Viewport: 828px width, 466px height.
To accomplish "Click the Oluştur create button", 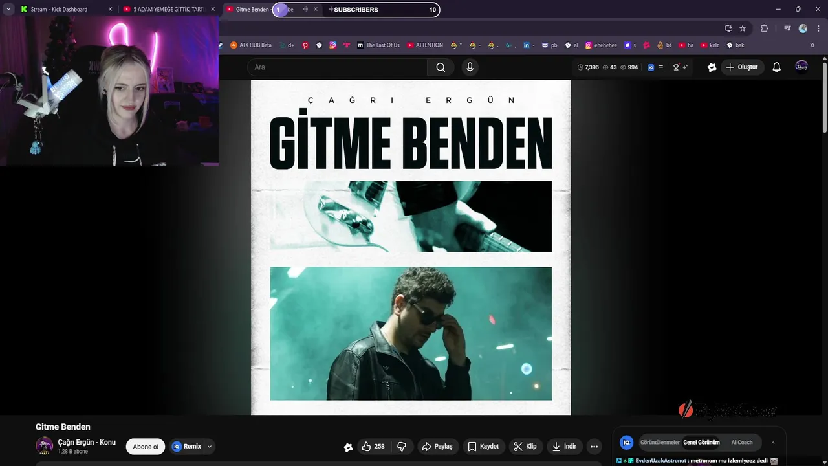I will 743,67.
